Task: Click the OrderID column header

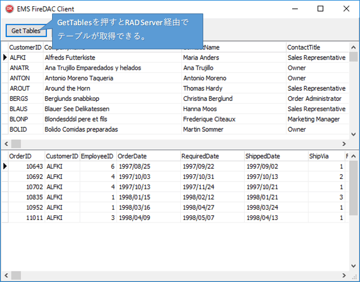Action: click(x=26, y=156)
